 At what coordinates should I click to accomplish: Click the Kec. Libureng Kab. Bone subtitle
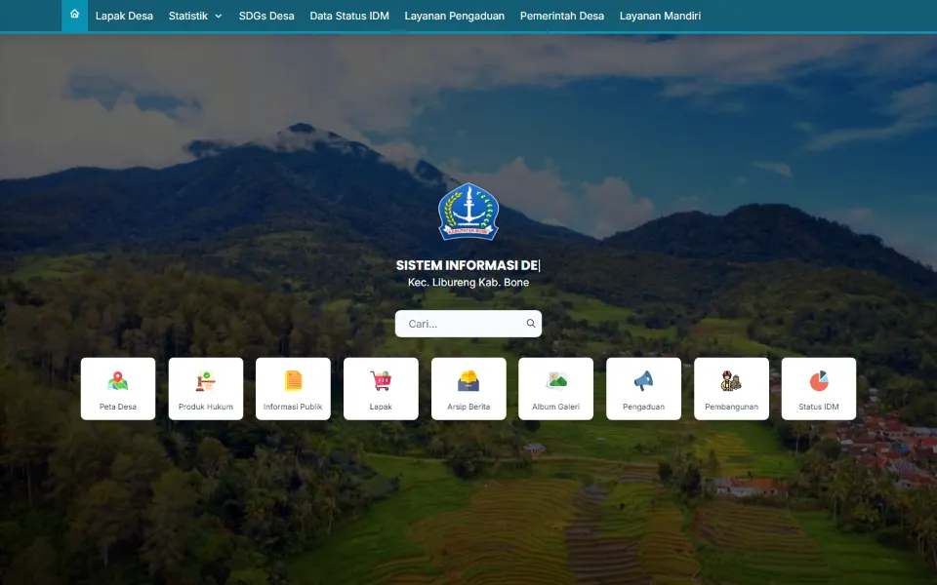[468, 283]
